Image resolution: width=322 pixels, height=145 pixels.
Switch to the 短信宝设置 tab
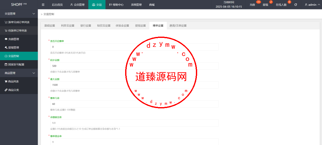tap(104, 26)
